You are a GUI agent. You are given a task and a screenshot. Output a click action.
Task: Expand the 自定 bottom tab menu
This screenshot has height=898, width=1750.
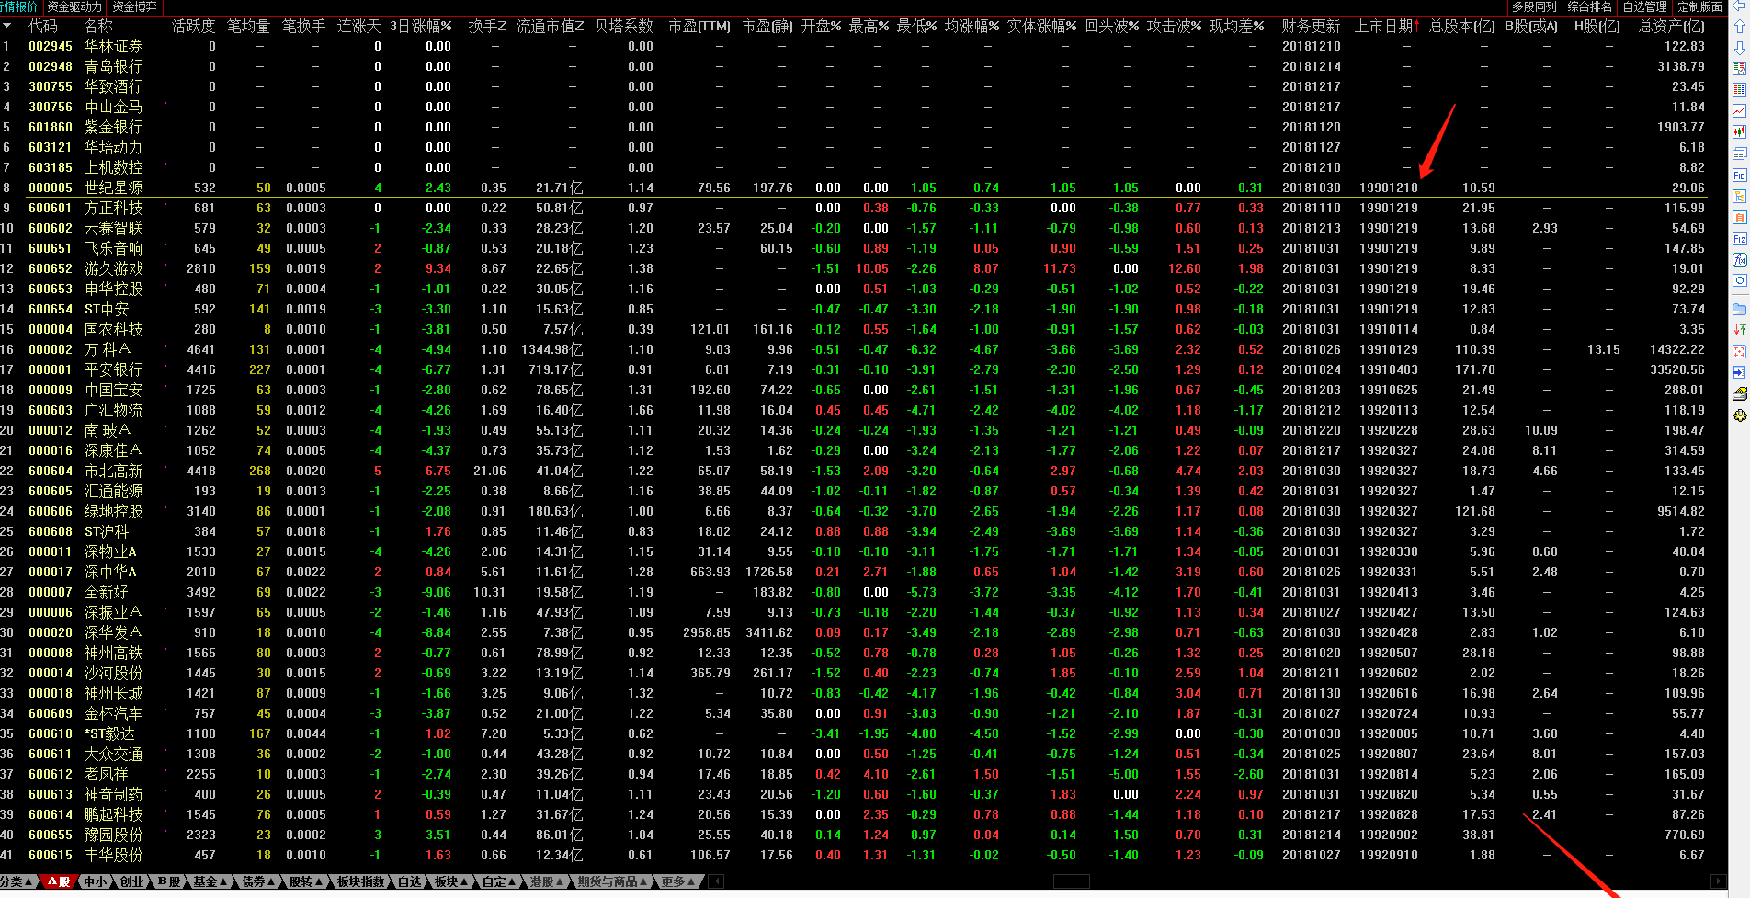click(499, 881)
